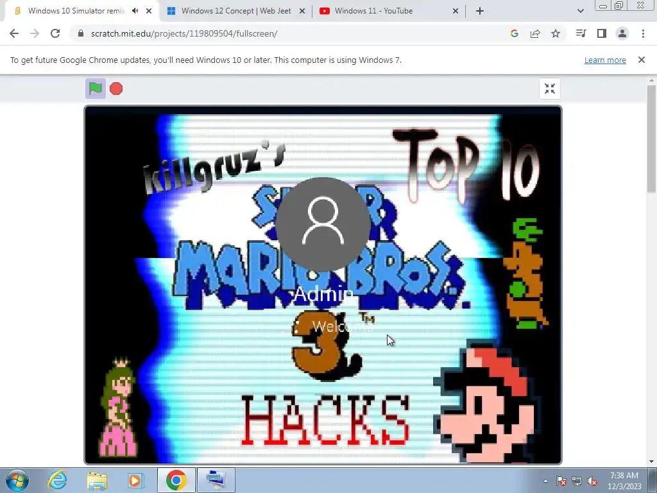The image size is (657, 493).
Task: Show hidden system tray icons arrow
Action: (x=545, y=481)
